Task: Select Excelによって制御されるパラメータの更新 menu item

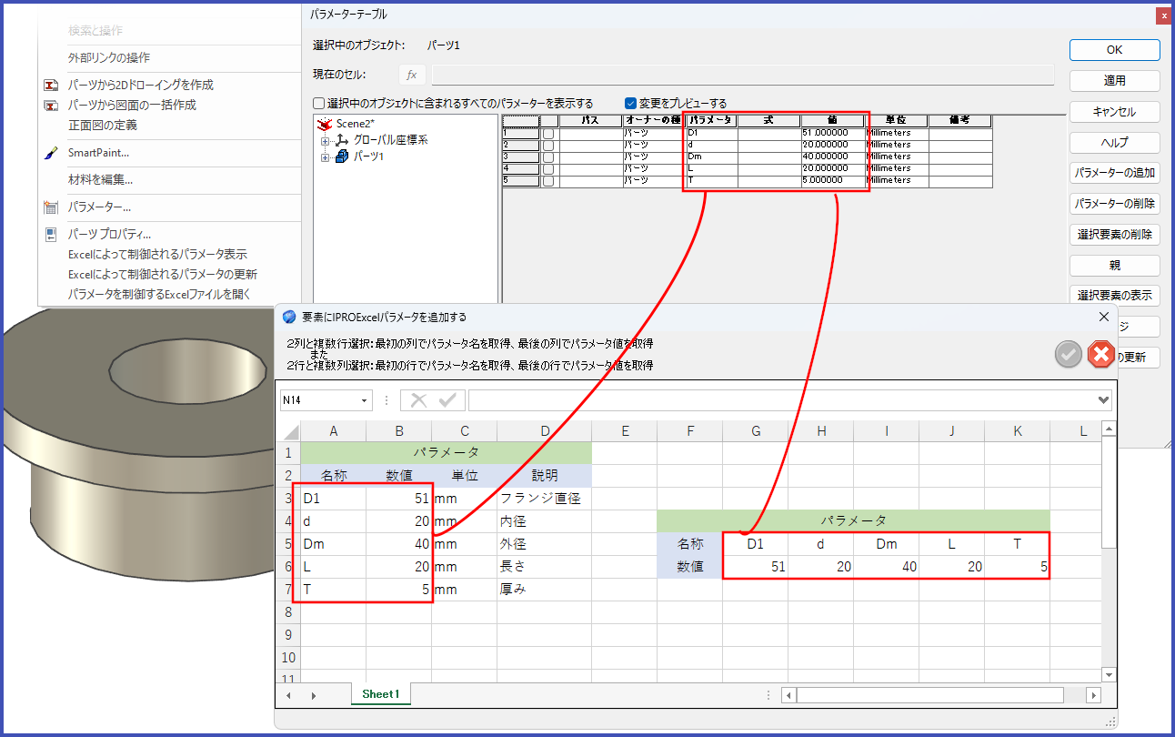Action: pyautogui.click(x=163, y=274)
